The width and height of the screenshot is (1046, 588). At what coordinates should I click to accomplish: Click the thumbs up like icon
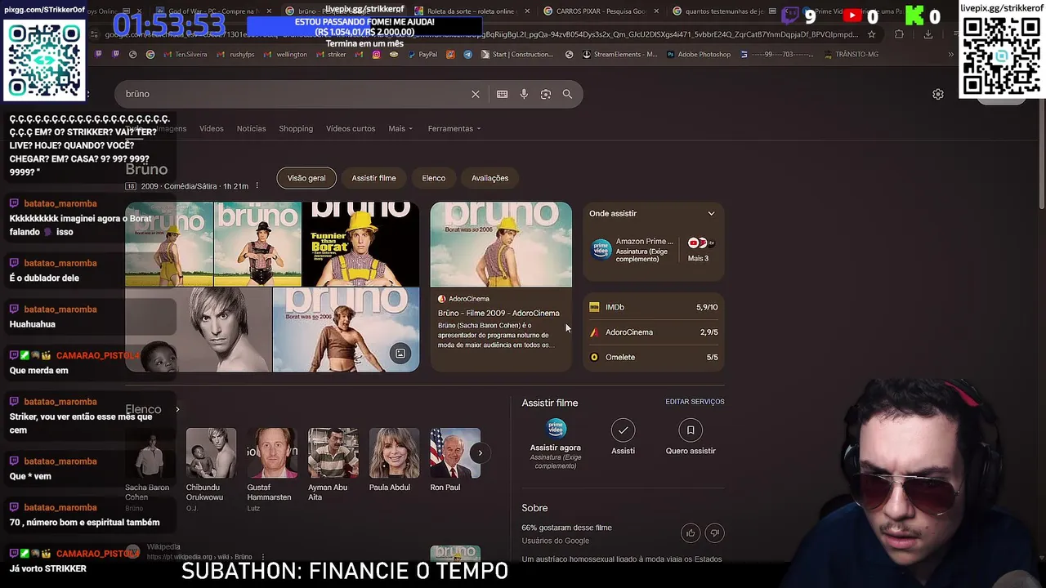pyautogui.click(x=691, y=533)
